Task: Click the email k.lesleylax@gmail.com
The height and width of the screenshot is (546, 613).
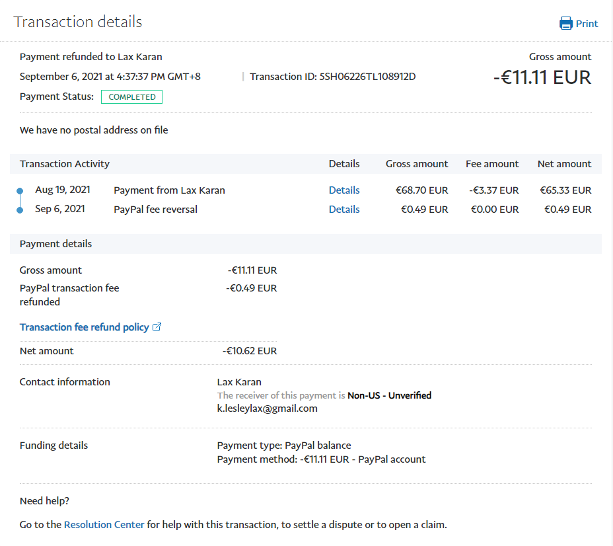Action: tap(267, 409)
